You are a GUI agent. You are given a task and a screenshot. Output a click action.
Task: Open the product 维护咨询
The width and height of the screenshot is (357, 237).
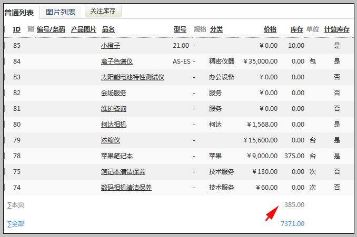(x=114, y=109)
